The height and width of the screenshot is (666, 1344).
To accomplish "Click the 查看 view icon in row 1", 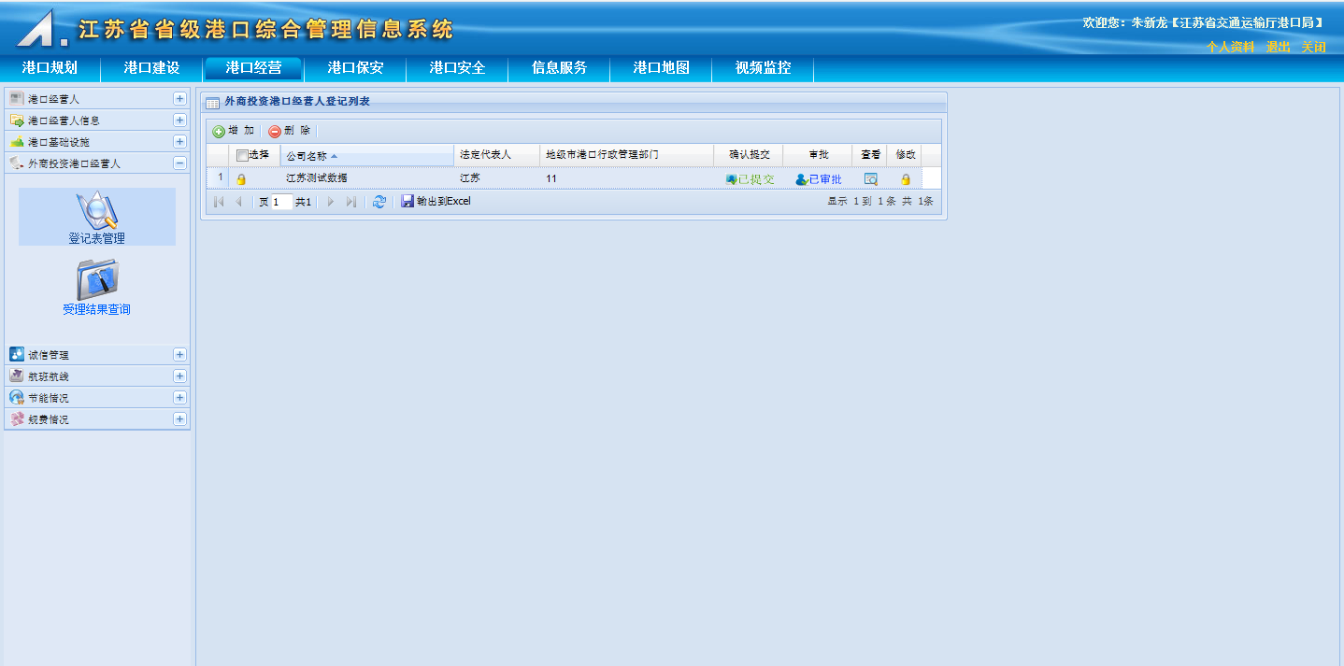I will point(870,179).
